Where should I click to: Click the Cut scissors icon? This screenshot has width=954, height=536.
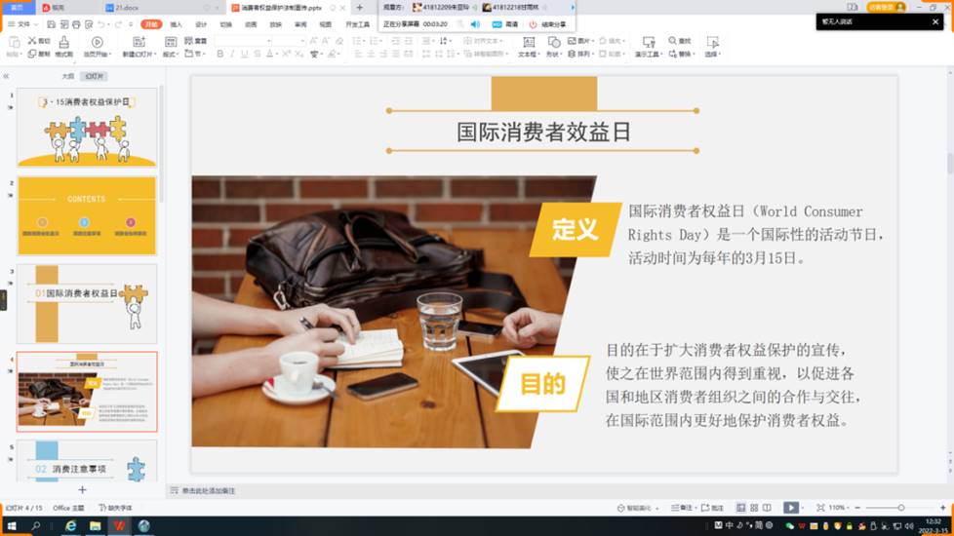[32, 41]
